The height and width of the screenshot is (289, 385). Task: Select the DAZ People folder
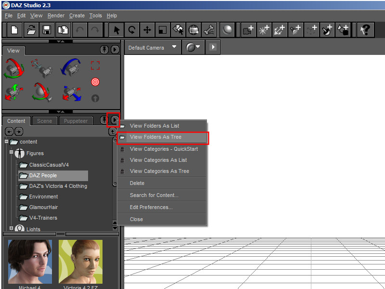[x=53, y=175]
